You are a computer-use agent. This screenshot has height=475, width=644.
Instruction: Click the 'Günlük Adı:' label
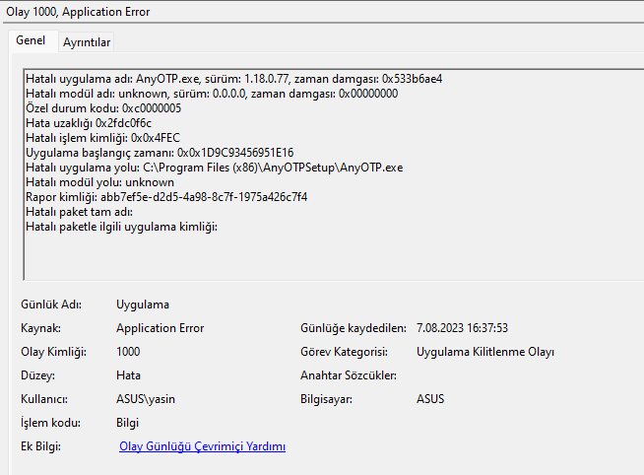tap(51, 305)
